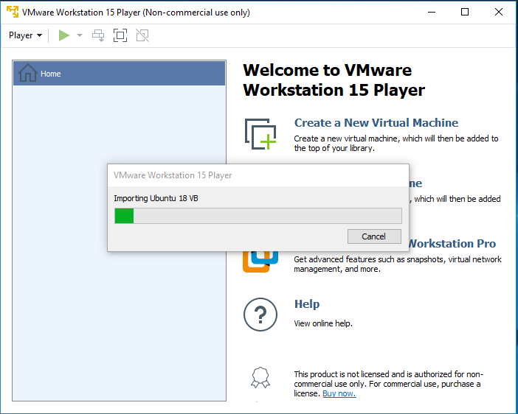Cancel the Ubuntu import
This screenshot has height=414, width=518.
click(374, 236)
